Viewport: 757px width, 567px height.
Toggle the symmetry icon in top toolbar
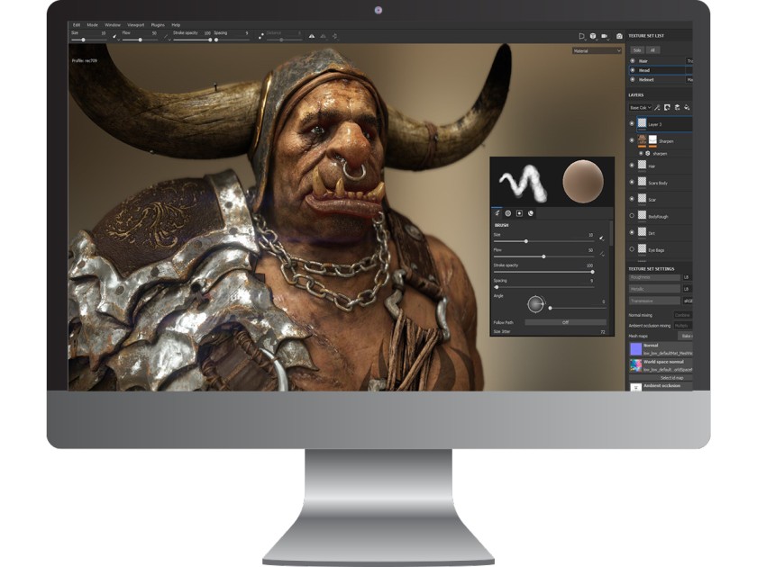312,36
